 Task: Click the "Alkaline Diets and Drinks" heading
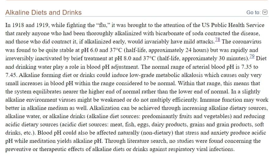tap(43, 12)
